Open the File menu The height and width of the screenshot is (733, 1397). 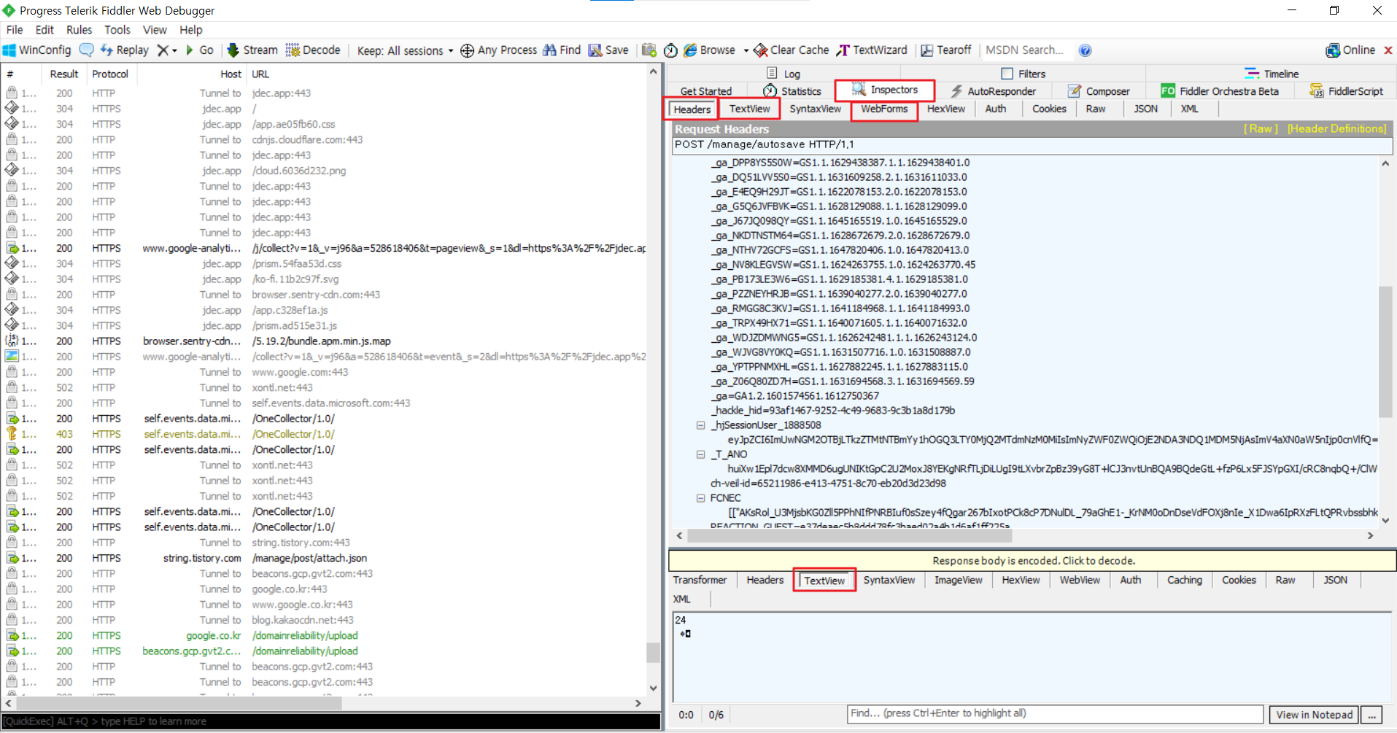click(x=15, y=30)
